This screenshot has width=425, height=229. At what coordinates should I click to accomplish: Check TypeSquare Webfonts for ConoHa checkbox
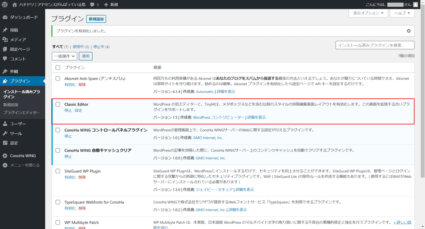tap(58, 202)
